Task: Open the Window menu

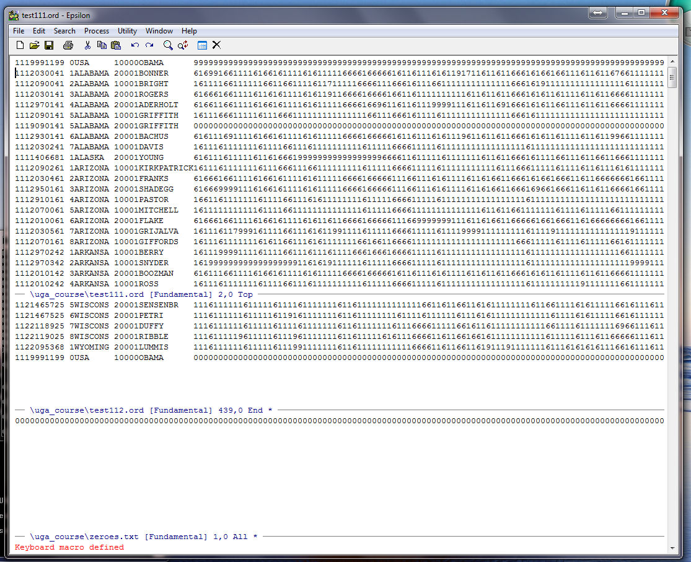Action: click(x=159, y=31)
